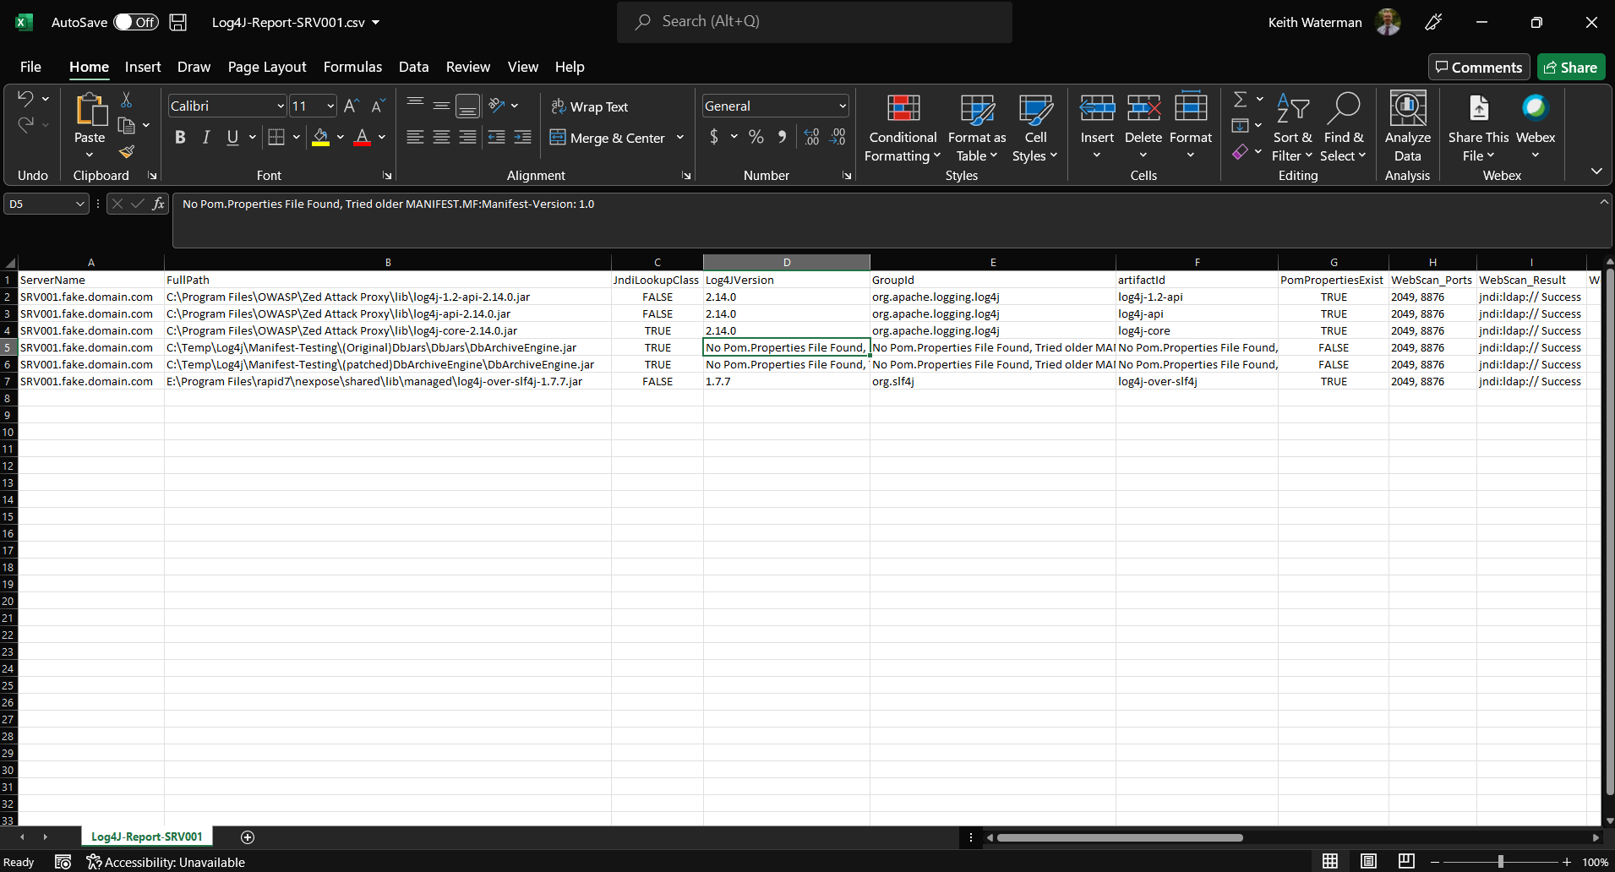Apply yellow Fill Color swatch

tap(320, 137)
